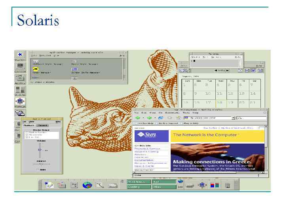Go to next month arrow in Calendar
The height and width of the screenshot is (213, 285).
pos(227,71)
